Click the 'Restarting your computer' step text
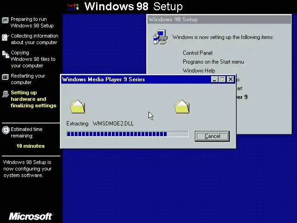297x223 pixels. [x=28, y=79]
